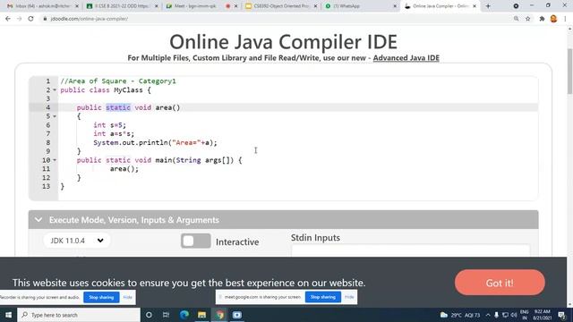Screen dimensions: 573x322
Task: Open the JDK 11.0.4 version dropdown
Action: pyautogui.click(x=77, y=241)
